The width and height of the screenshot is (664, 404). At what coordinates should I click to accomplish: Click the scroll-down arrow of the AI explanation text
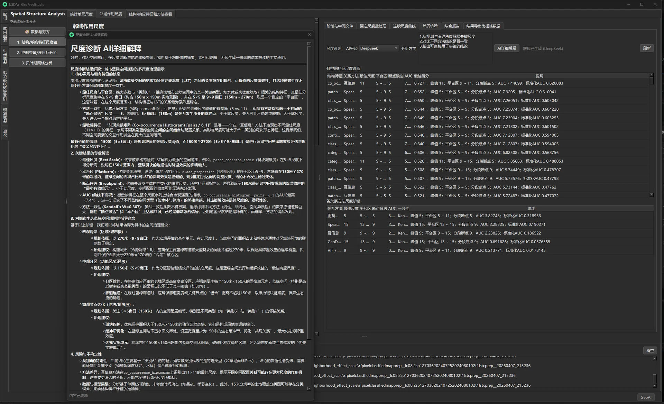[x=309, y=388]
